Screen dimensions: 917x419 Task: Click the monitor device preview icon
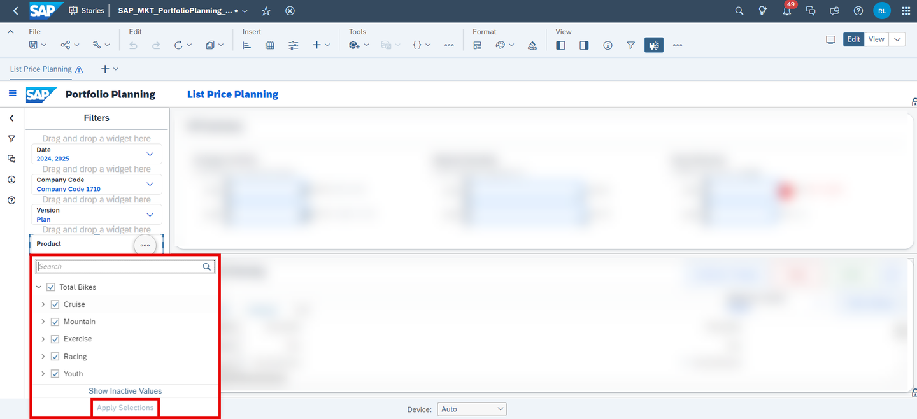830,39
